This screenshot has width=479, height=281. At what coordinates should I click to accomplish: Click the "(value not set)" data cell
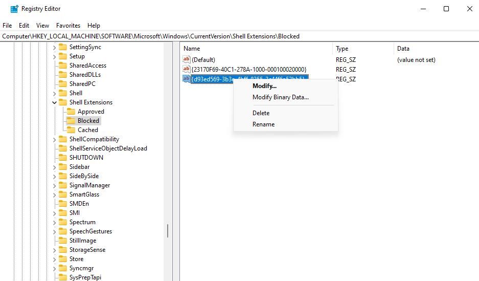416,59
